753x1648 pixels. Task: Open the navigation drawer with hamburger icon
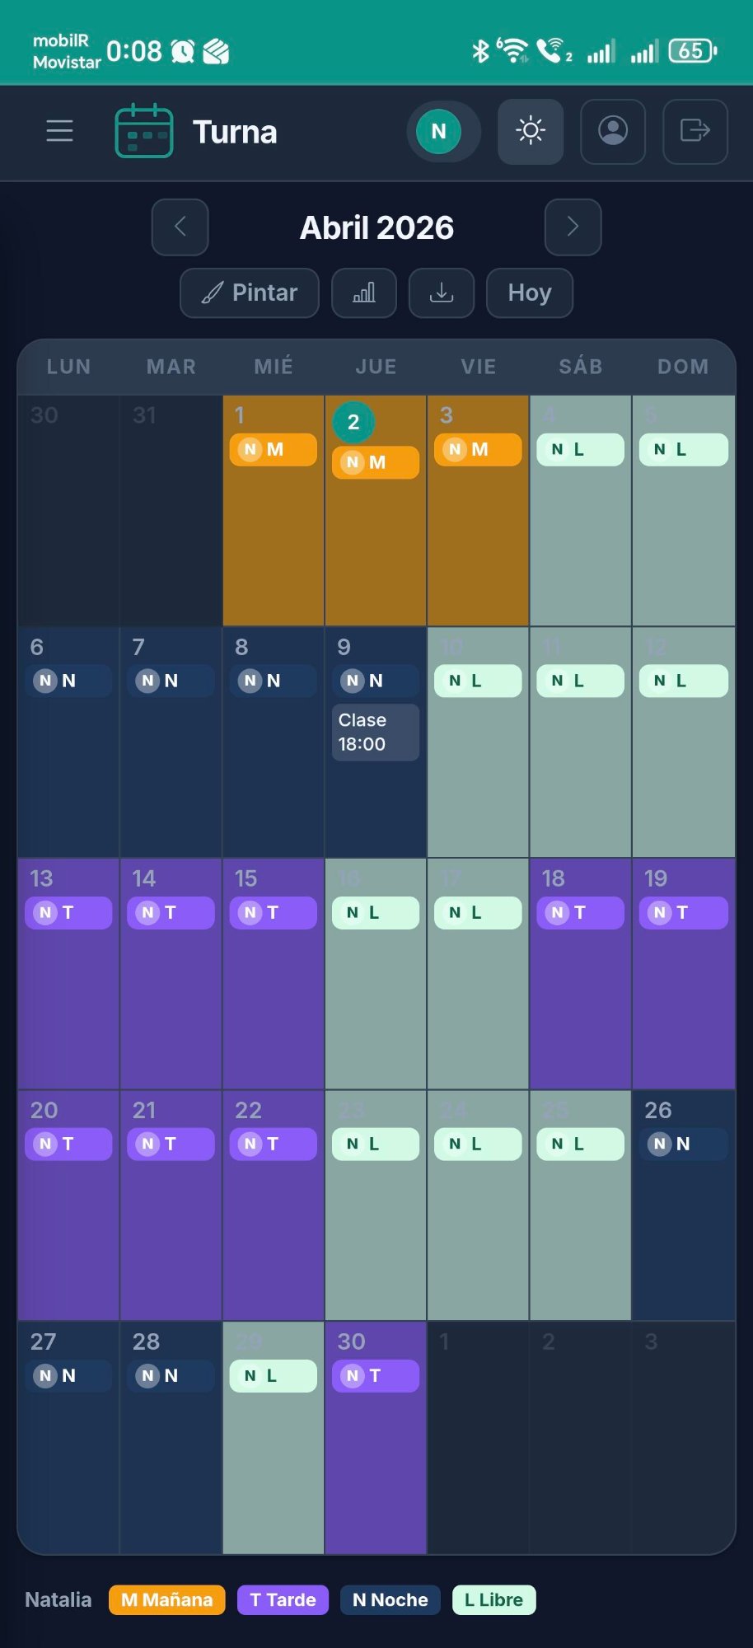58,131
